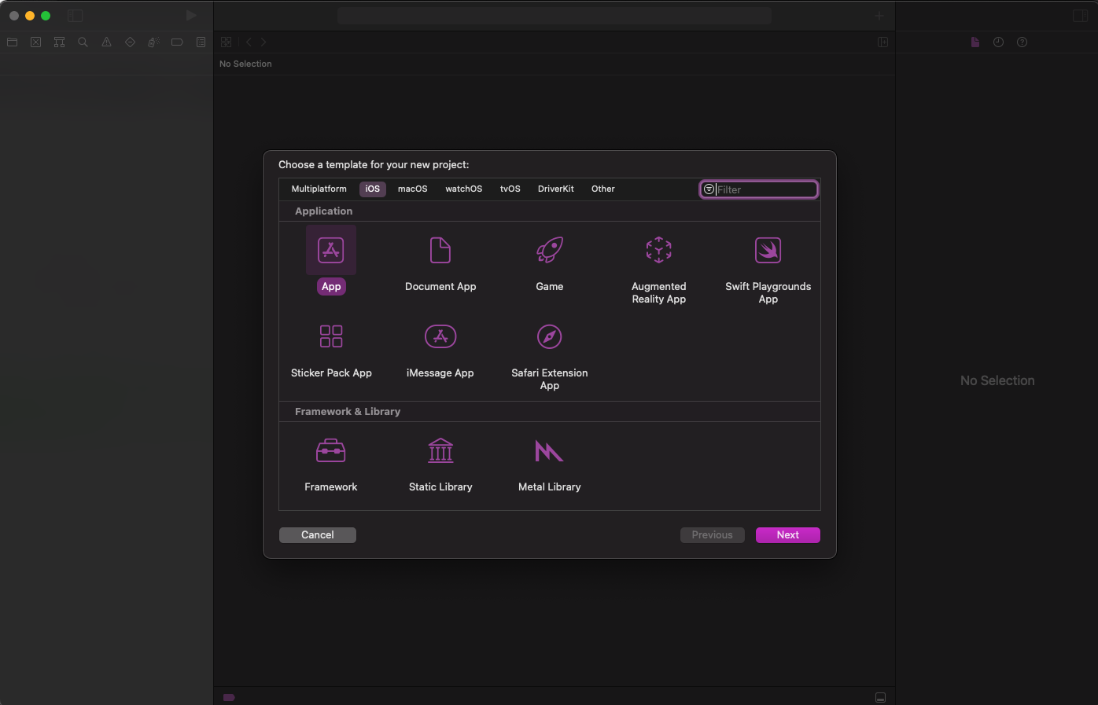1098x705 pixels.
Task: Switch to the Other tab
Action: (603, 189)
